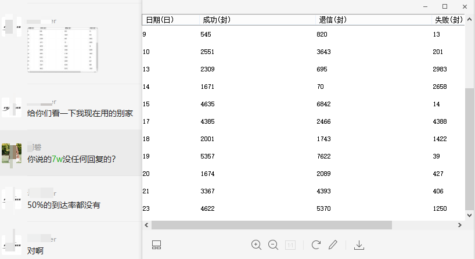Select the message 50%的到达率都没有

(x=64, y=205)
